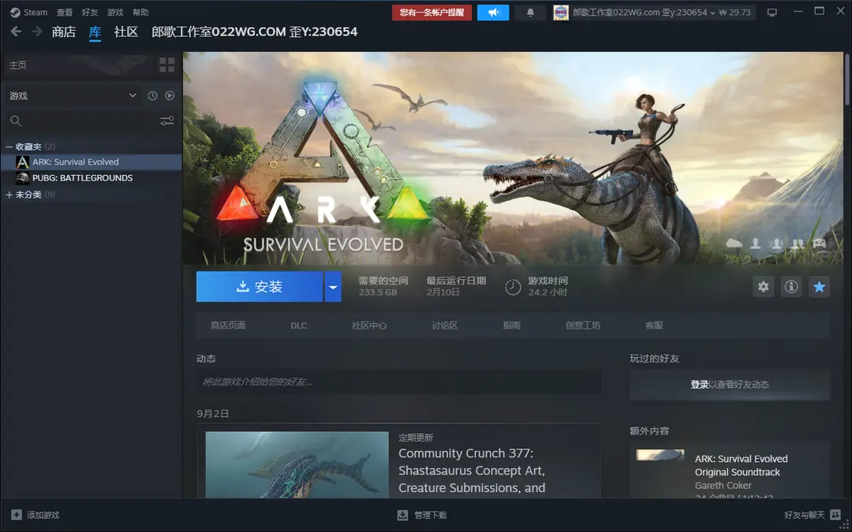Image resolution: width=852 pixels, height=532 pixels.
Task: Open the megaphone announcements button
Action: pos(493,12)
